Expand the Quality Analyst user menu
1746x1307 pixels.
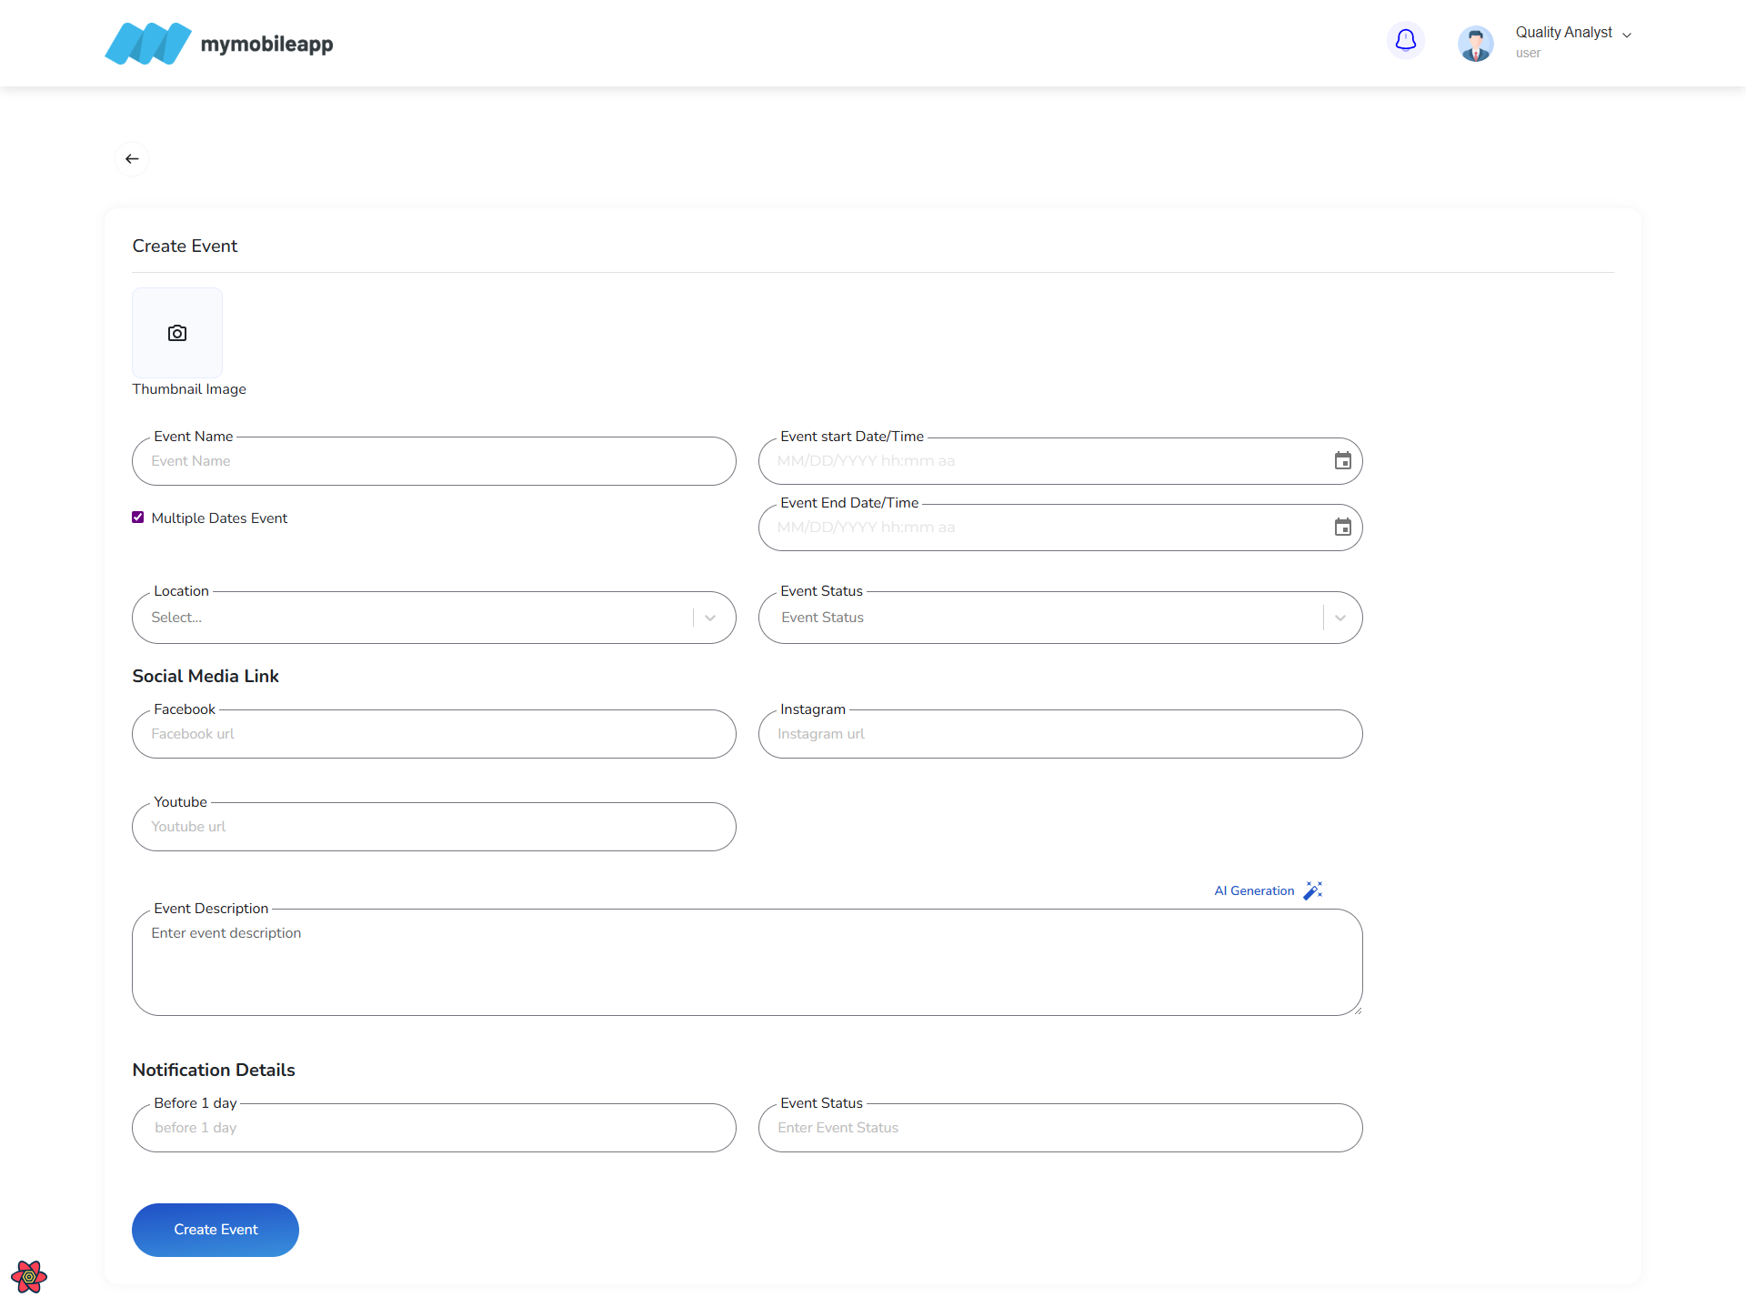coord(1626,35)
